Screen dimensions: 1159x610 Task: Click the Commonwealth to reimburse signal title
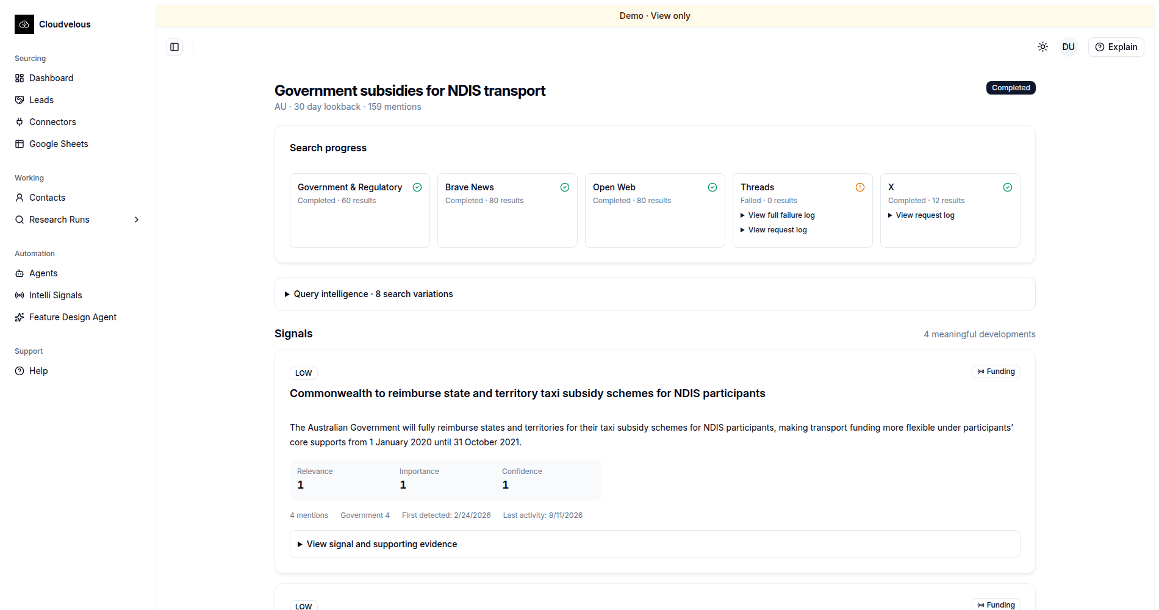[x=527, y=393]
